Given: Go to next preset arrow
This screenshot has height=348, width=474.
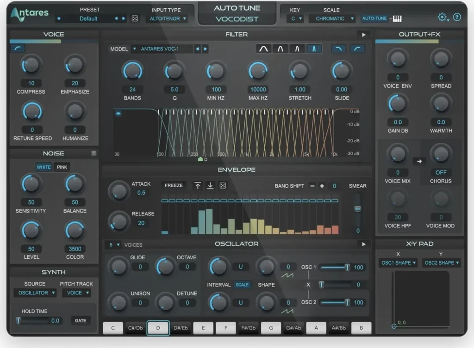Looking at the screenshot, I should (x=124, y=18).
